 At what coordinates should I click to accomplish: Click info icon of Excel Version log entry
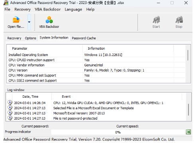coord(10,113)
